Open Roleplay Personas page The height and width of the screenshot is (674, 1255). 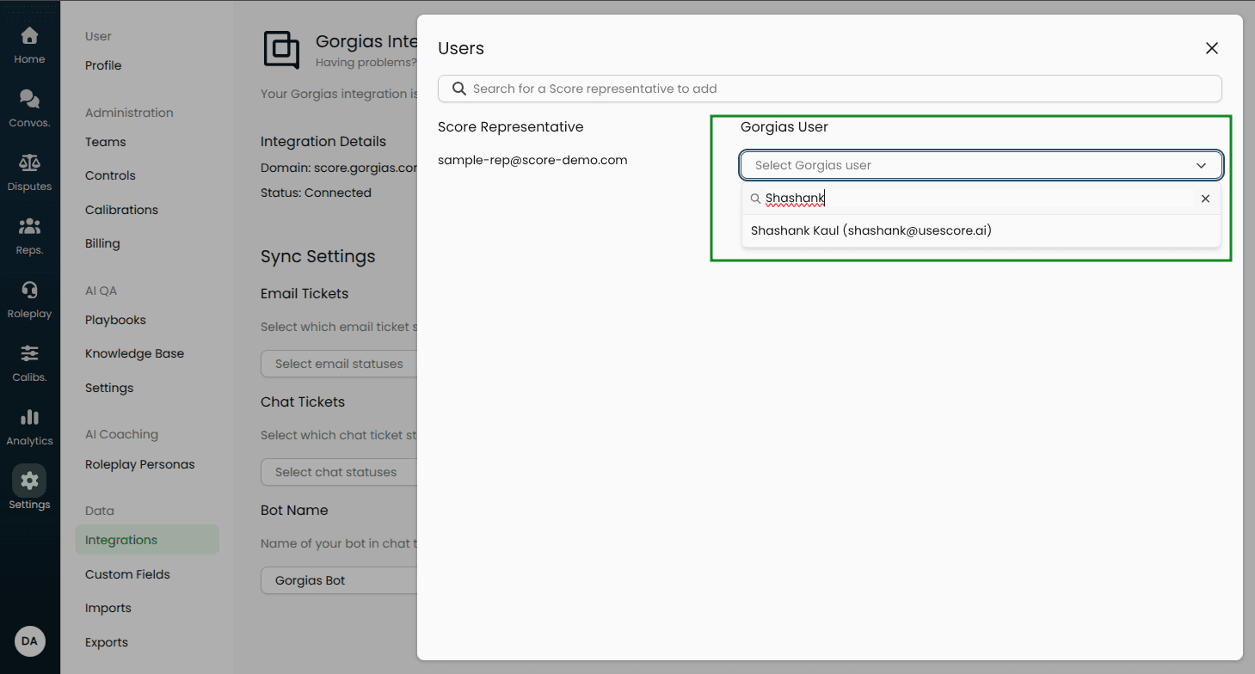coord(139,464)
